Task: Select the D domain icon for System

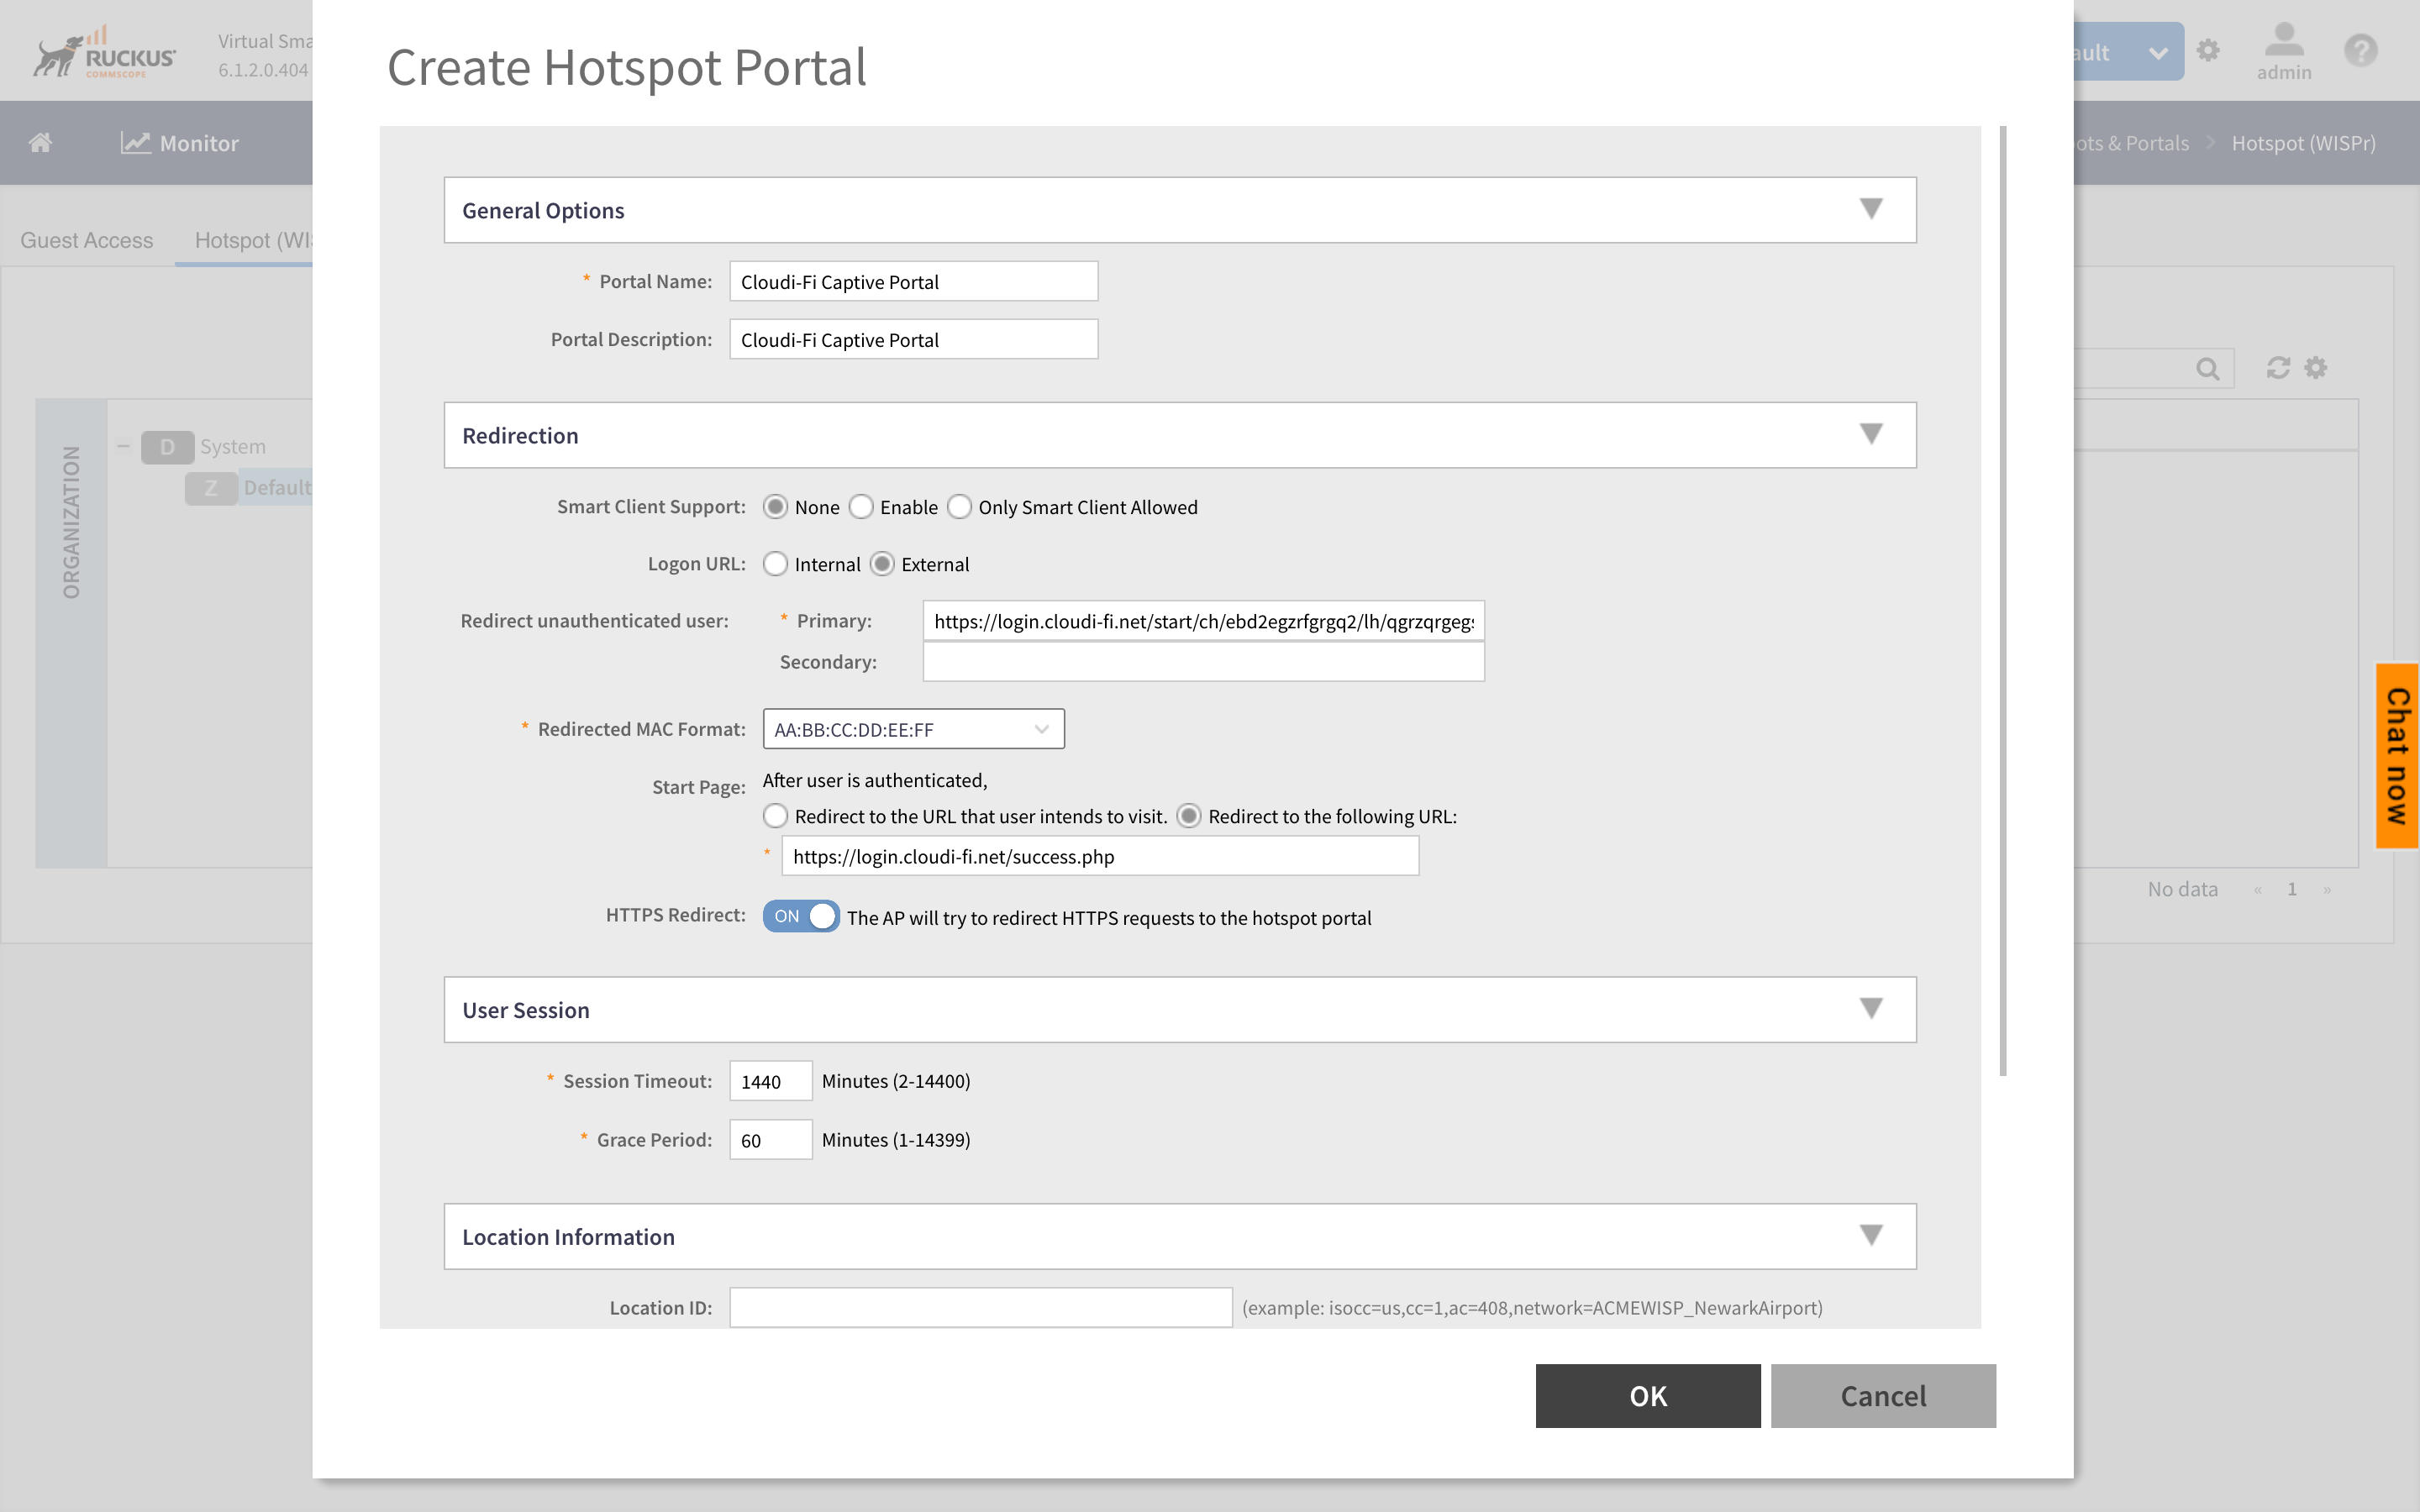Action: click(x=167, y=447)
